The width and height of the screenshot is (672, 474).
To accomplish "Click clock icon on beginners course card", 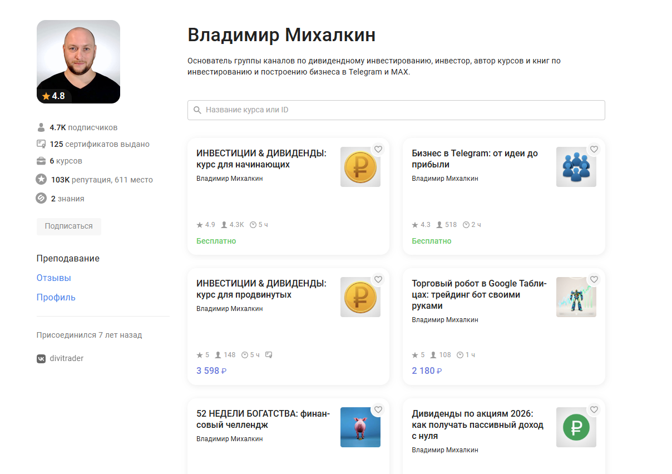I will [x=253, y=225].
